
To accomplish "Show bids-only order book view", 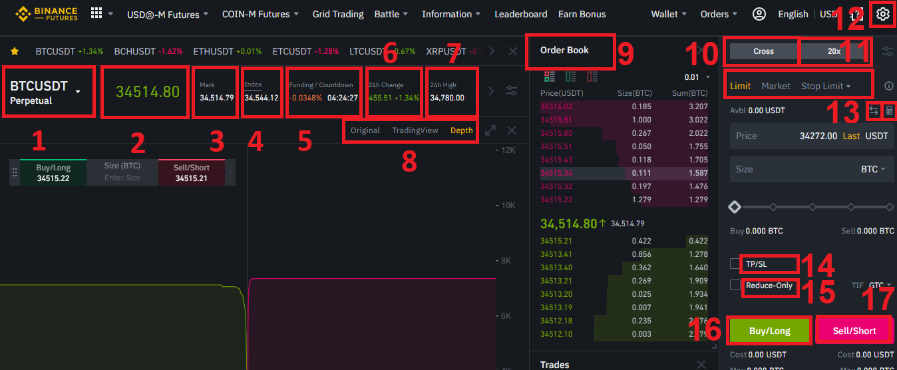I will 571,77.
